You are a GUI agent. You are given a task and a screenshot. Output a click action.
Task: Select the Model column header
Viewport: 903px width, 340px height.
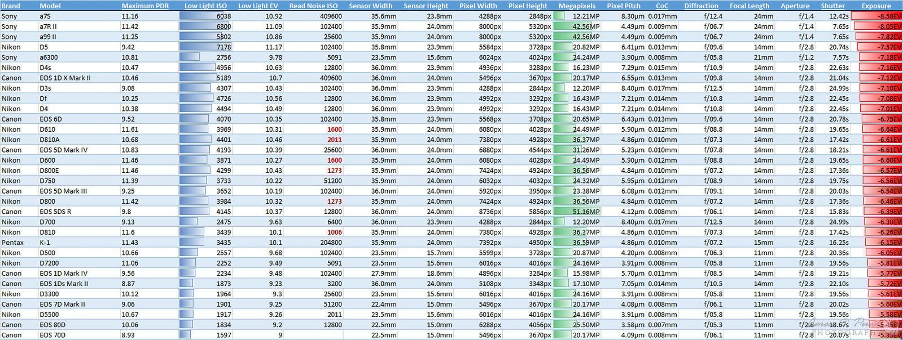pyautogui.click(x=50, y=6)
